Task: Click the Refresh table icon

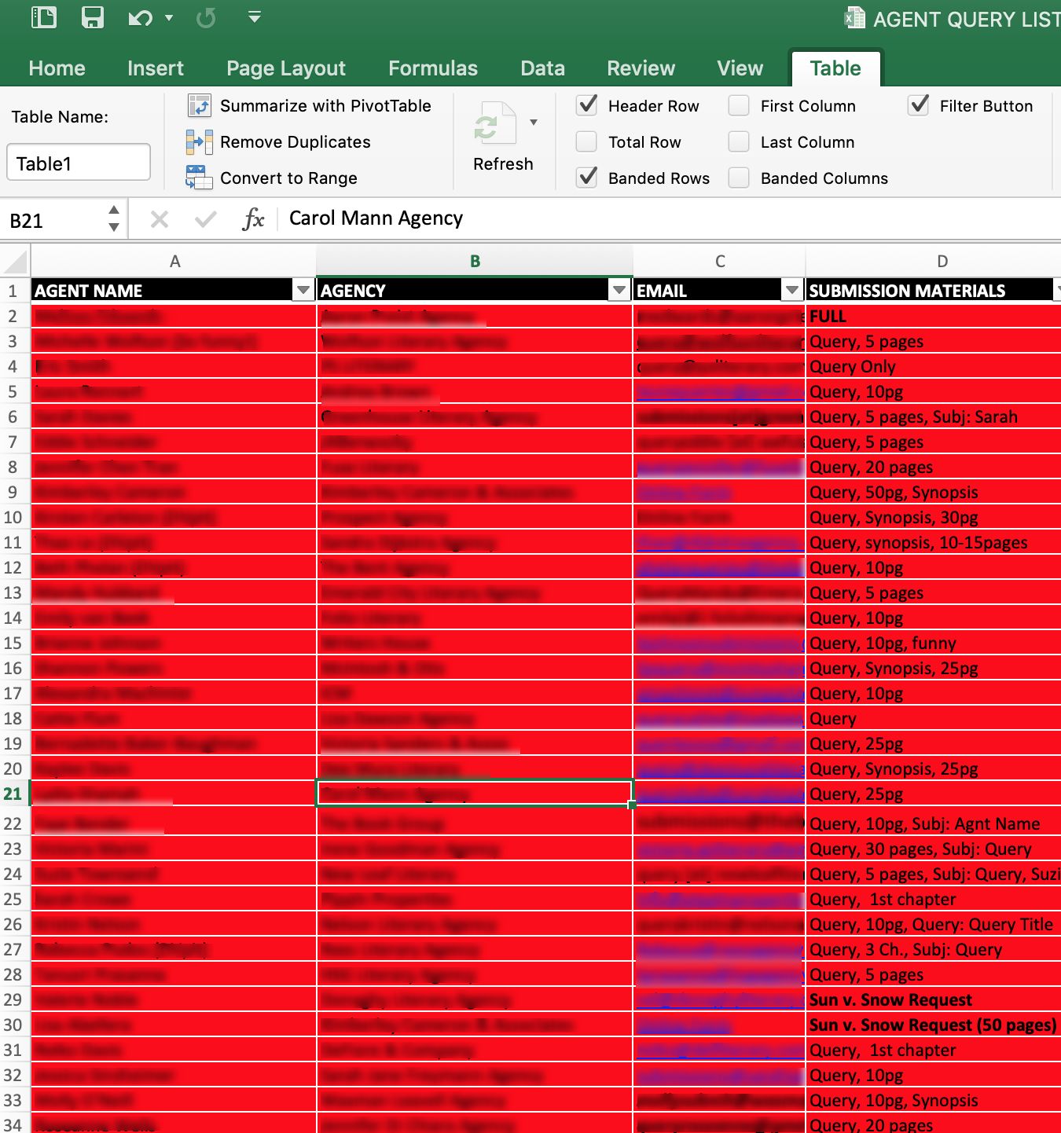Action: coord(494,124)
